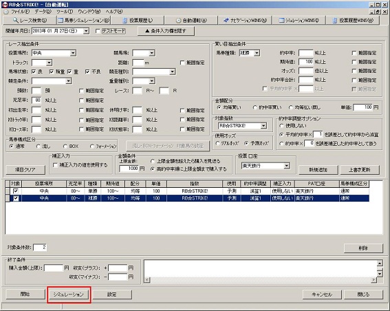Open the 競走種別 dropdown

pyautogui.click(x=172, y=72)
